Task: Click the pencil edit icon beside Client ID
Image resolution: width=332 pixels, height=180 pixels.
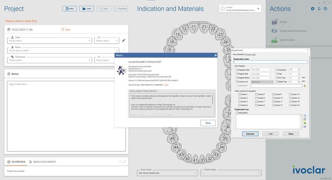Action: point(124,40)
